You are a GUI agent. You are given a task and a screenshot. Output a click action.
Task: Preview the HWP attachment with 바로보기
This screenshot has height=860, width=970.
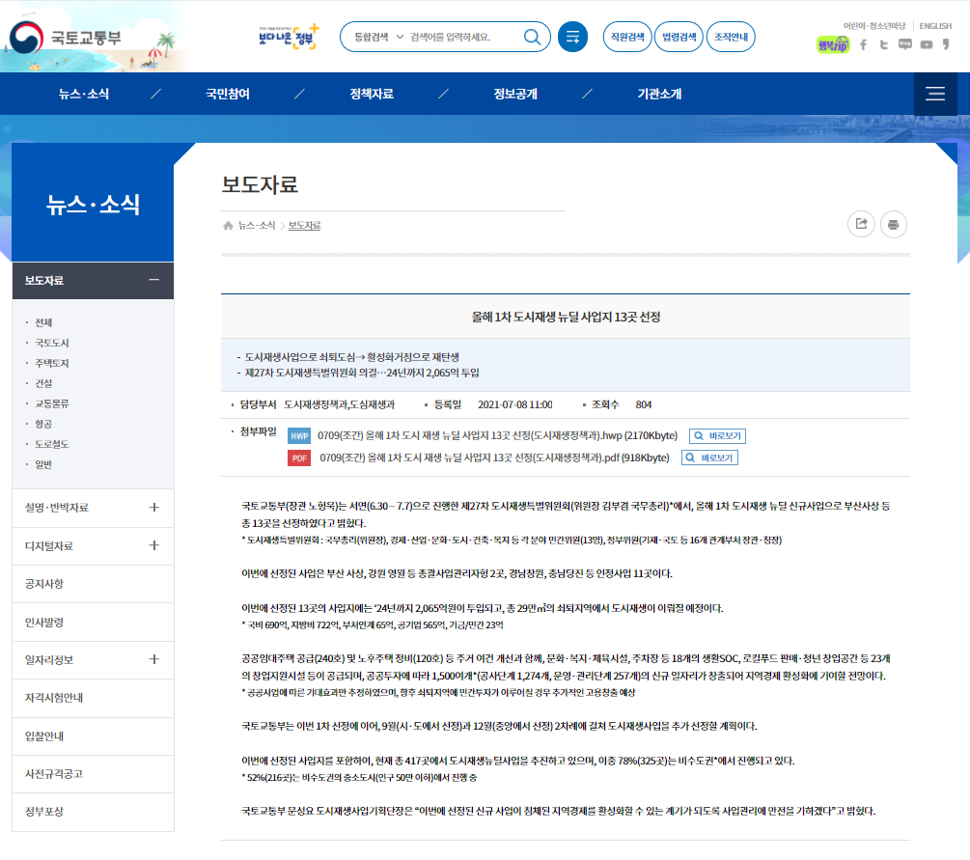pos(716,435)
